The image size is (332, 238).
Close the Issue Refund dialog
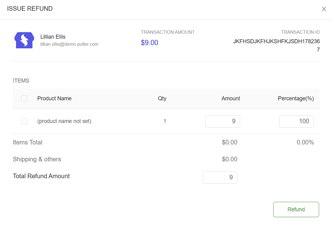click(324, 9)
